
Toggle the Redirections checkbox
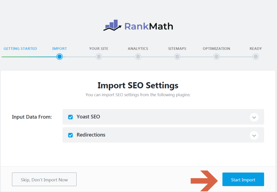coord(70,135)
